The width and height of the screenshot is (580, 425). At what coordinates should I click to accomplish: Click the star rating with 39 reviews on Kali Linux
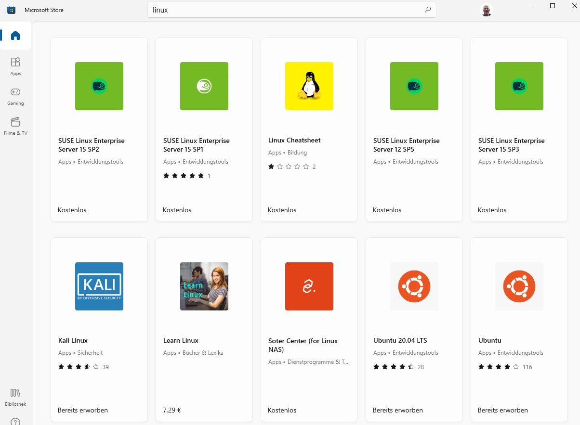pos(79,367)
